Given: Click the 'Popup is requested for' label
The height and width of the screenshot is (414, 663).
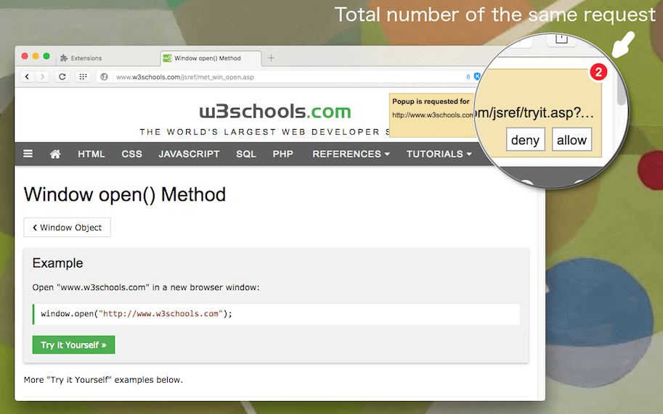Looking at the screenshot, I should click(x=431, y=102).
